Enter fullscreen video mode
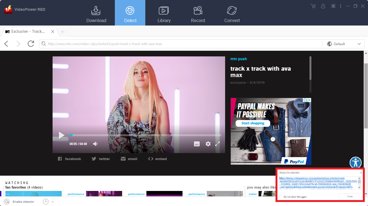The image size is (368, 206). pos(218,144)
